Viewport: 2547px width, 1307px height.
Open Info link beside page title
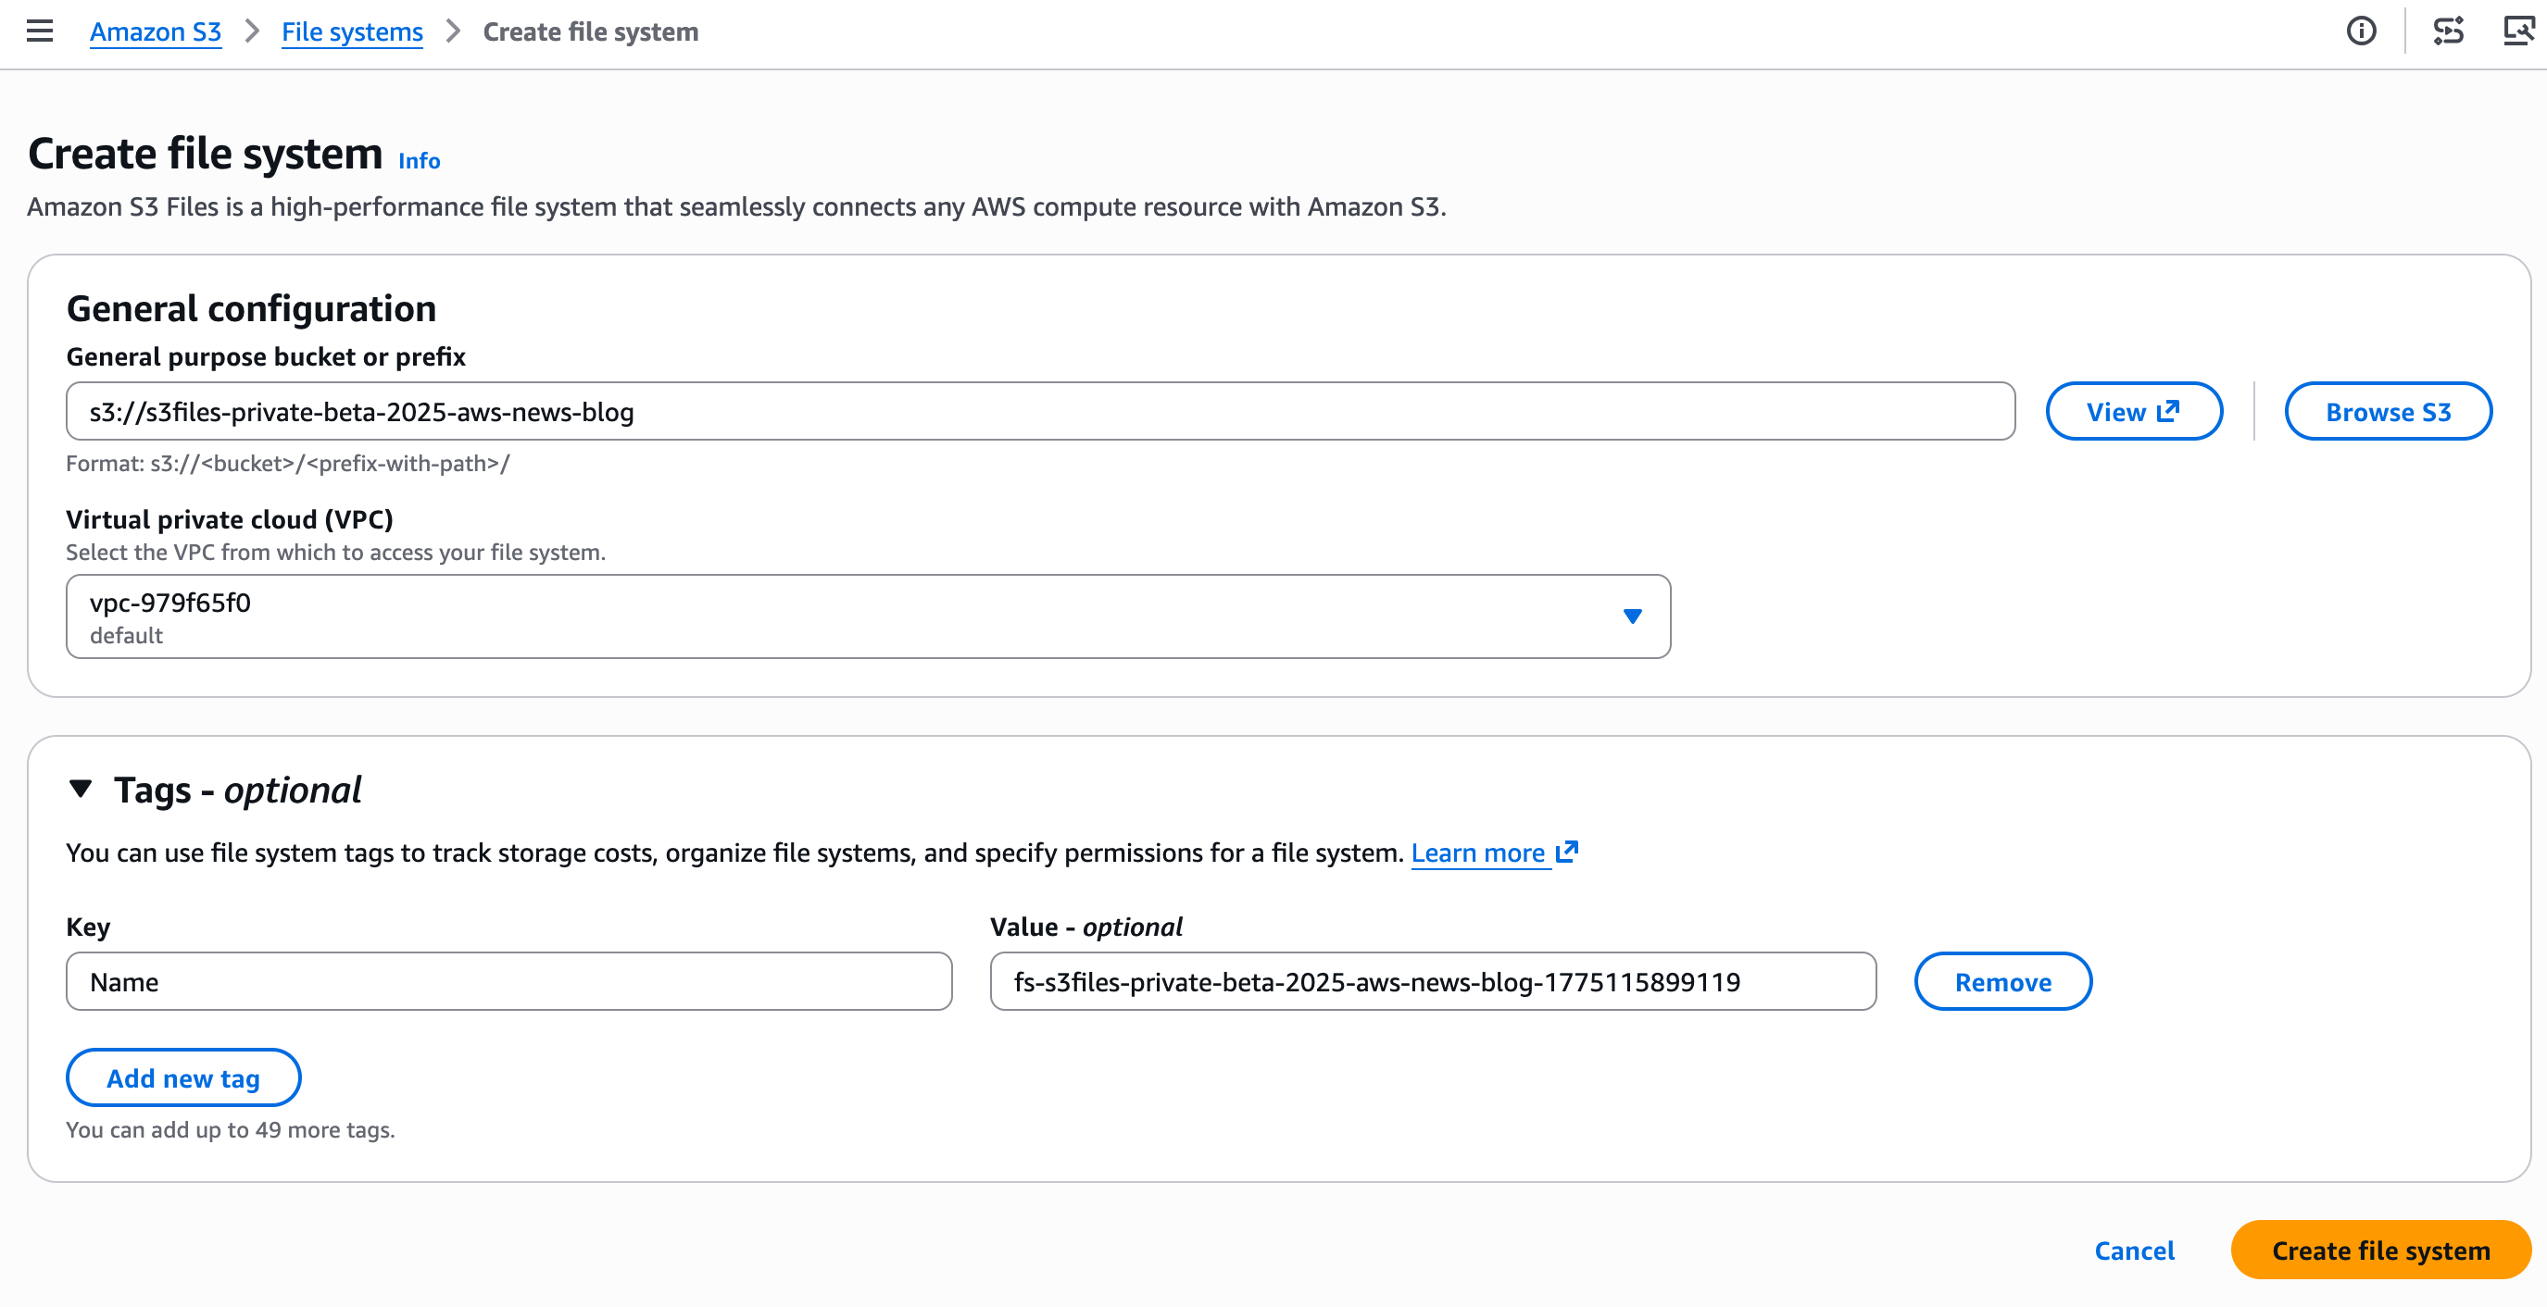(420, 161)
